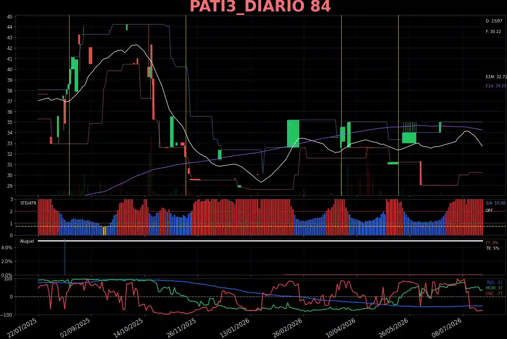This screenshot has height=339, width=507.
Task: Click the 'OSC: -77' oscillator value
Action: (x=494, y=293)
